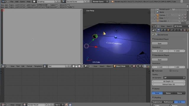This screenshot has width=189, height=106.
Task: Switch to the Material properties tab
Action: 181,30
